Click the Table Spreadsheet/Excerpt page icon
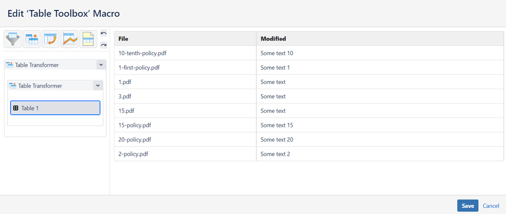 tap(89, 39)
